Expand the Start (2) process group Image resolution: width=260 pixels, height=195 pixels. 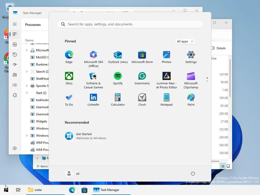[27, 93]
